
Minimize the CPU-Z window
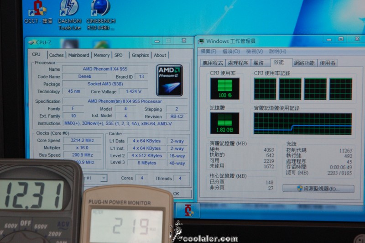coord(157,41)
